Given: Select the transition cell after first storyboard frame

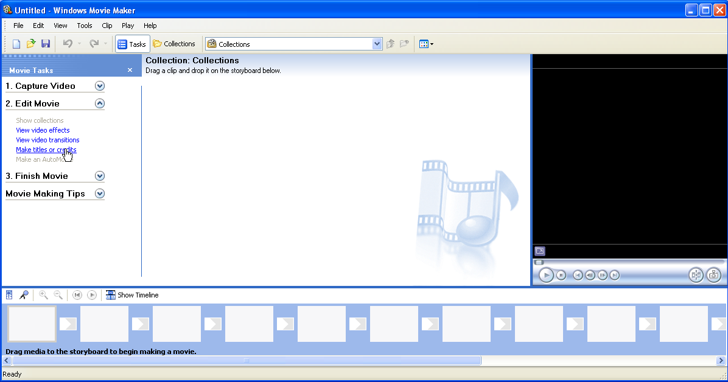Looking at the screenshot, I should (68, 324).
